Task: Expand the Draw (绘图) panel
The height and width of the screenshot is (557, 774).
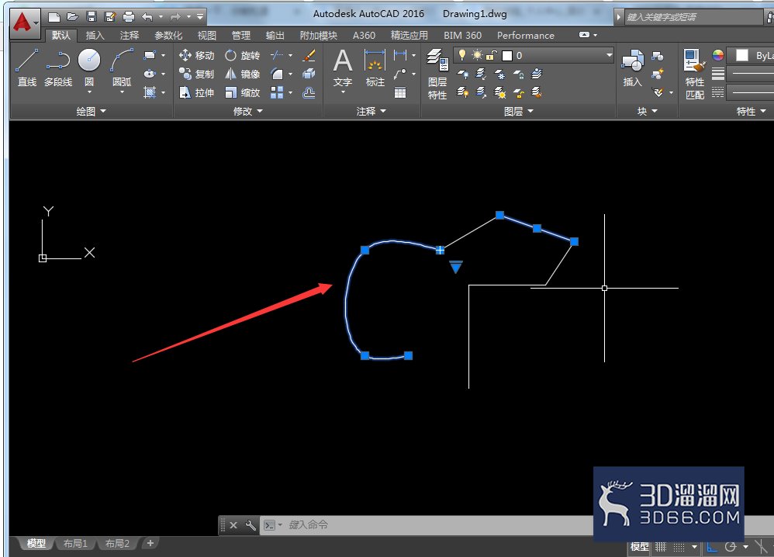Action: tap(91, 111)
